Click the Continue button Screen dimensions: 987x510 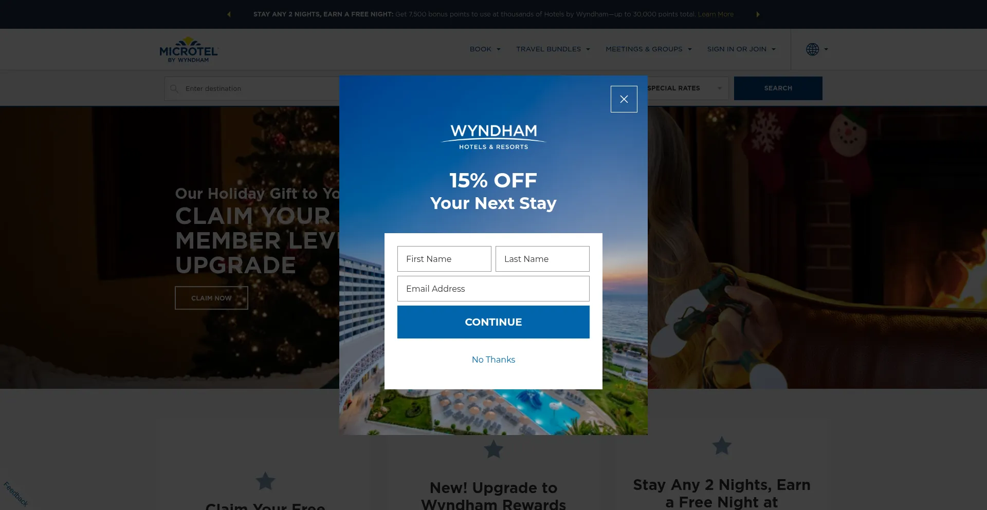pyautogui.click(x=493, y=322)
